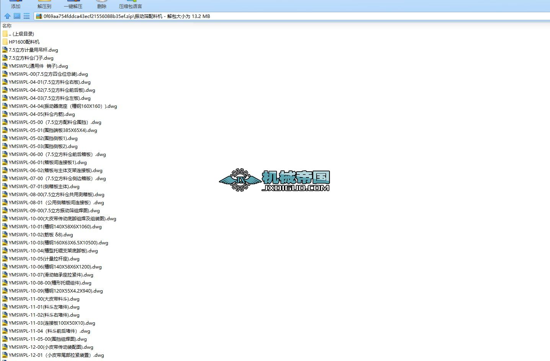
Task: Click the icon of YMSWPL-06-02 file
Action: pyautogui.click(x=5, y=171)
